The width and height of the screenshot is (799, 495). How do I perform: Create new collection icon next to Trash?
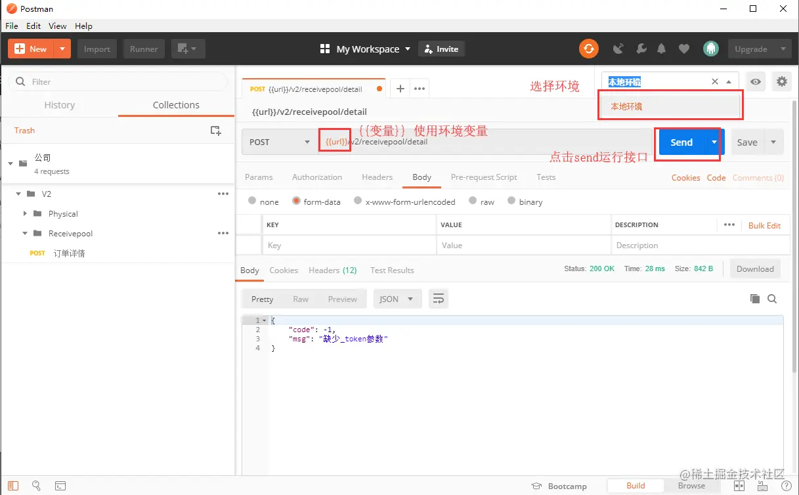[x=215, y=131]
